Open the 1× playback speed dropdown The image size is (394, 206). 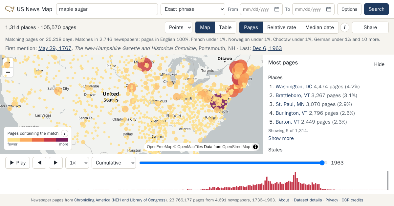77,163
